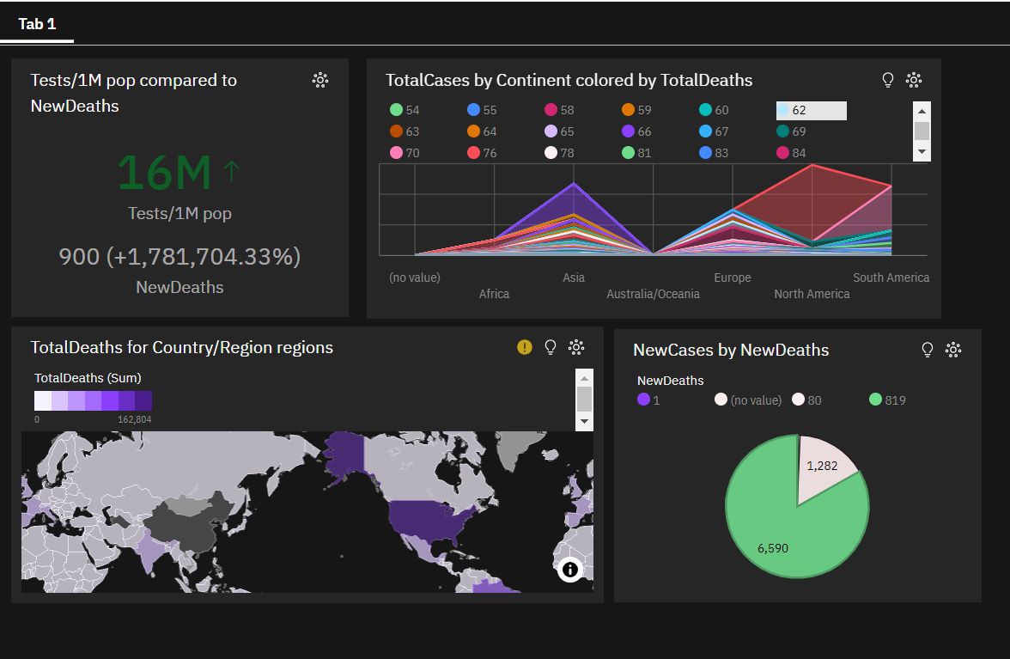Click insights lightbulb on TotalCases by Continent chart
The height and width of the screenshot is (659, 1010).
[x=888, y=80]
